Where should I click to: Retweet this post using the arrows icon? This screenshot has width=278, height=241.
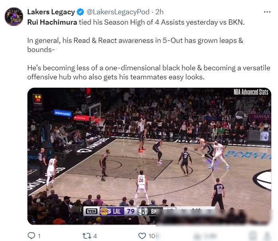pyautogui.click(x=87, y=236)
